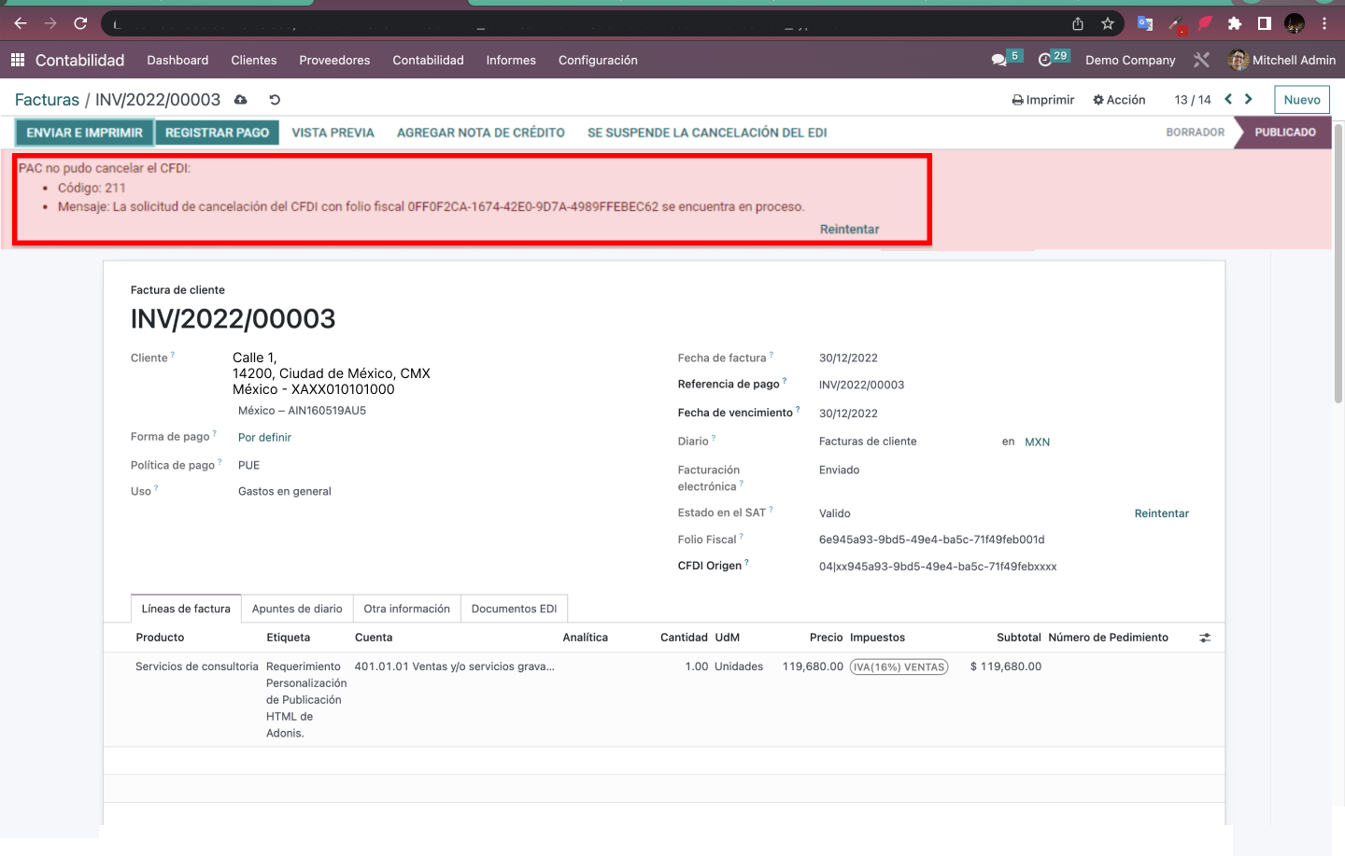Click the page vertical scrollbar
The image size is (1345, 856).
point(1338,263)
